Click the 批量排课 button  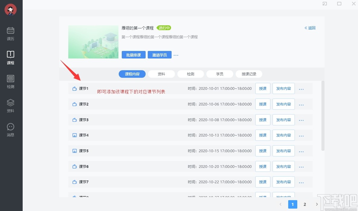click(x=133, y=55)
